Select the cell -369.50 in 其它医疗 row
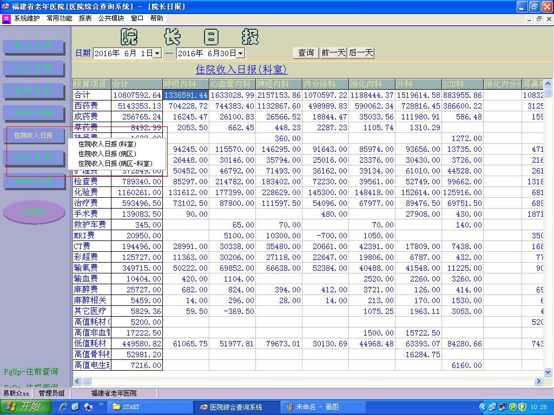The image size is (554, 415). point(233,311)
